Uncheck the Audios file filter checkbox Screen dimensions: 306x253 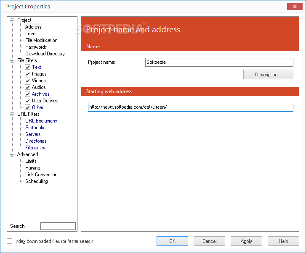point(27,87)
